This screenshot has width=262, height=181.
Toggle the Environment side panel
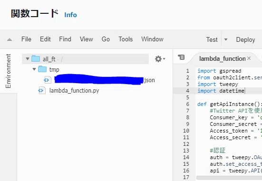(8, 71)
